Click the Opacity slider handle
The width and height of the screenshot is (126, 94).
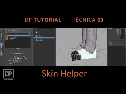[x=24, y=63]
